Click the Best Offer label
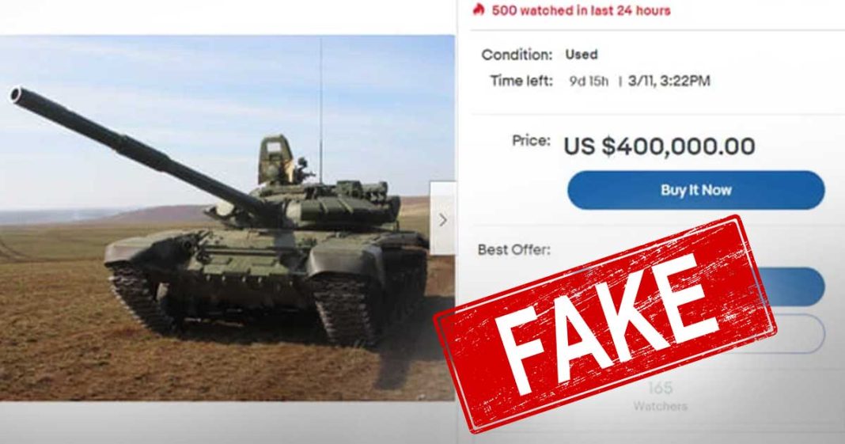The image size is (845, 444). click(x=514, y=250)
